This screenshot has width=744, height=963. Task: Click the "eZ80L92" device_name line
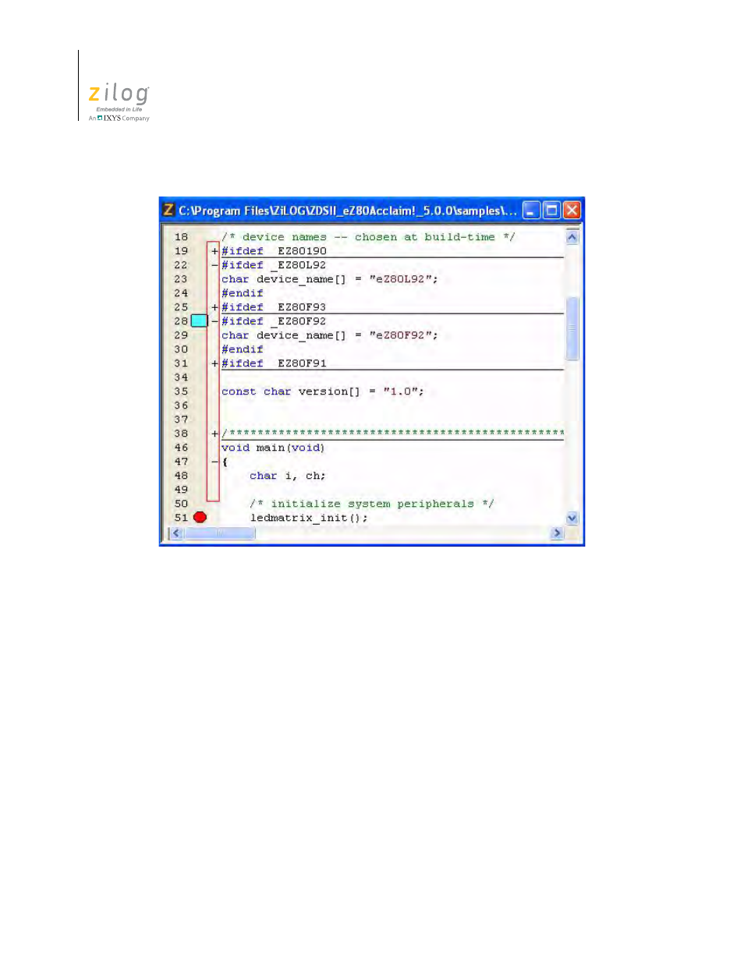click(330, 279)
